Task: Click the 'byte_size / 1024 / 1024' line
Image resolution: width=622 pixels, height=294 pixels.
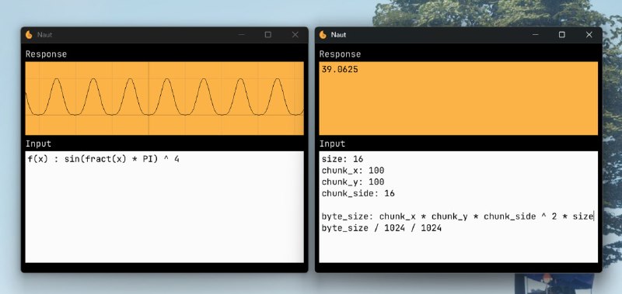Action: coord(382,228)
